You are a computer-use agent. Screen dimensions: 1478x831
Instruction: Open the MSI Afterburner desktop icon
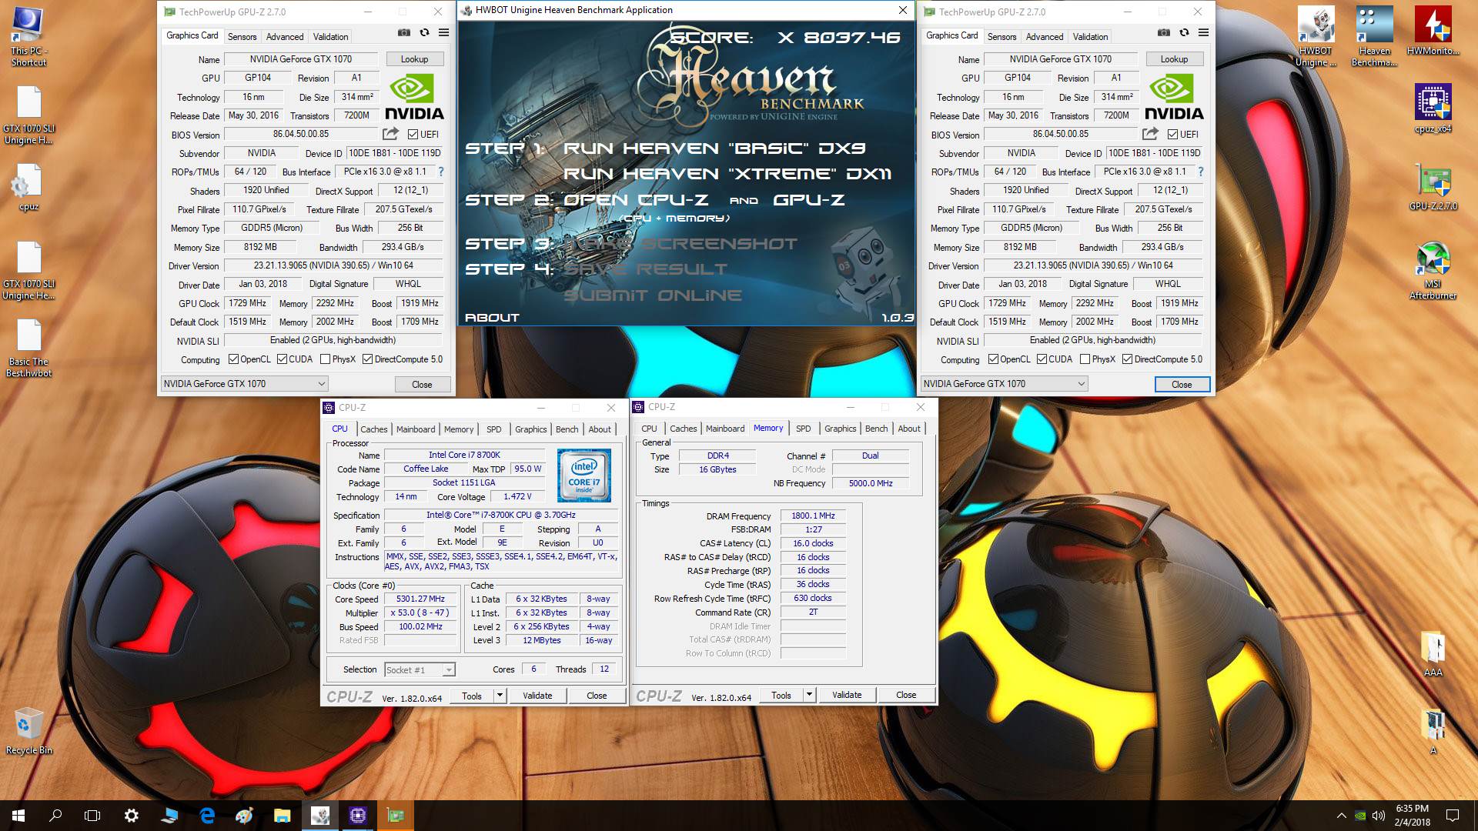click(1433, 271)
